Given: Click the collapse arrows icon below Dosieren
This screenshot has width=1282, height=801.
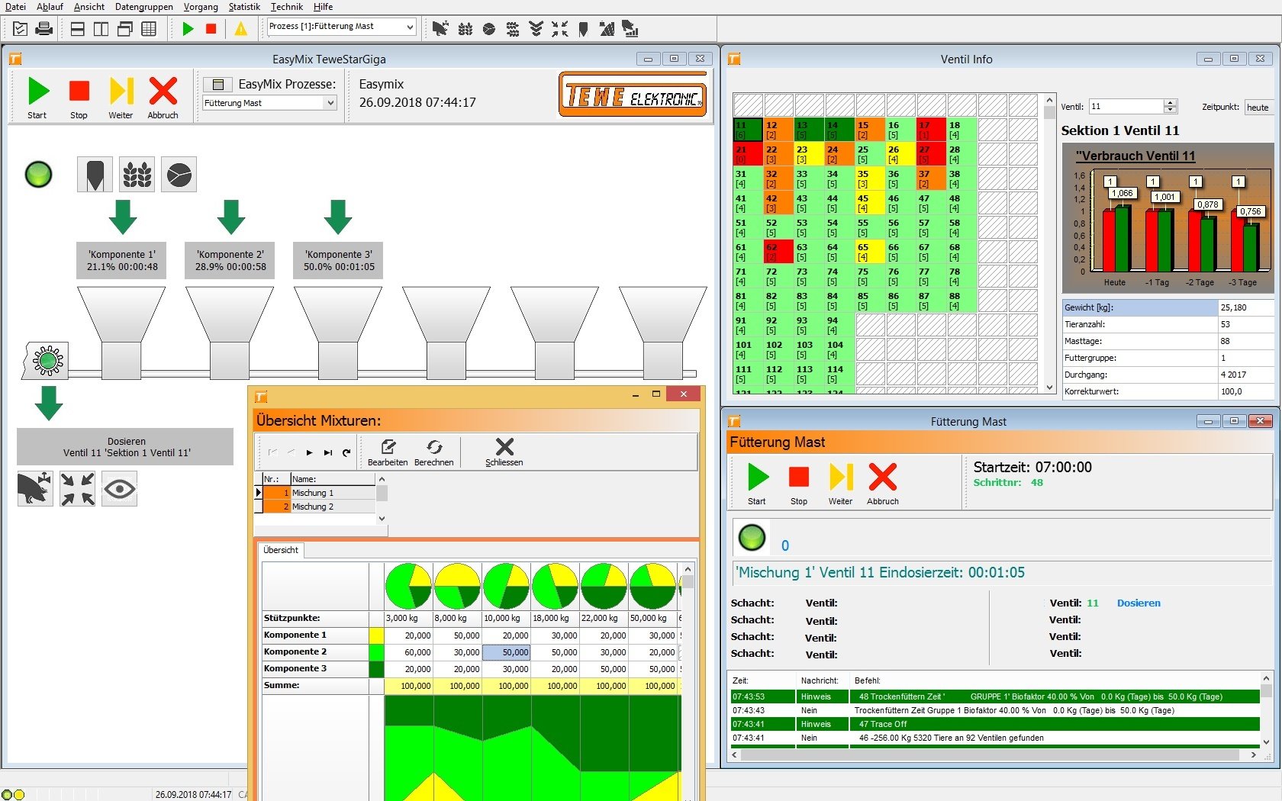Looking at the screenshot, I should (78, 489).
